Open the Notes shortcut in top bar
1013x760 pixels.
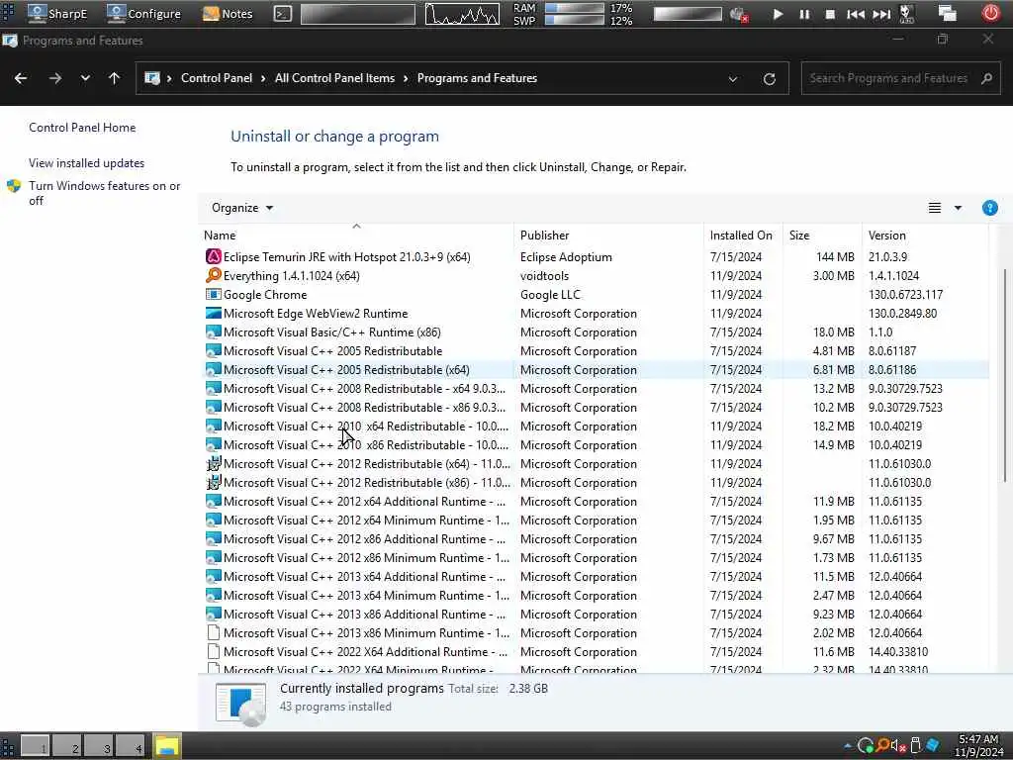[x=228, y=13]
